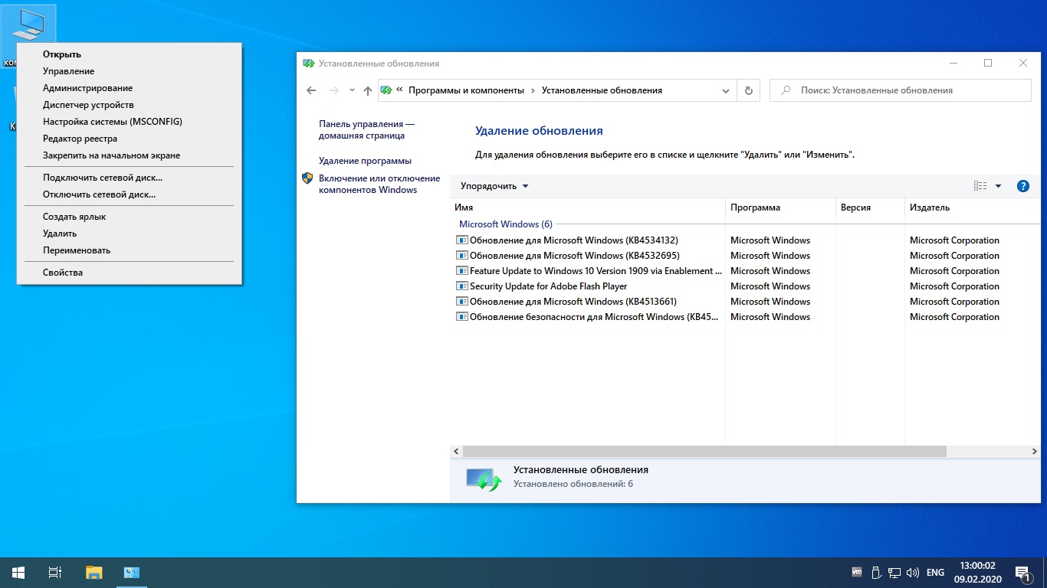Viewport: 1047px width, 588px height.
Task: Sort by the Имя column header
Action: (588, 207)
